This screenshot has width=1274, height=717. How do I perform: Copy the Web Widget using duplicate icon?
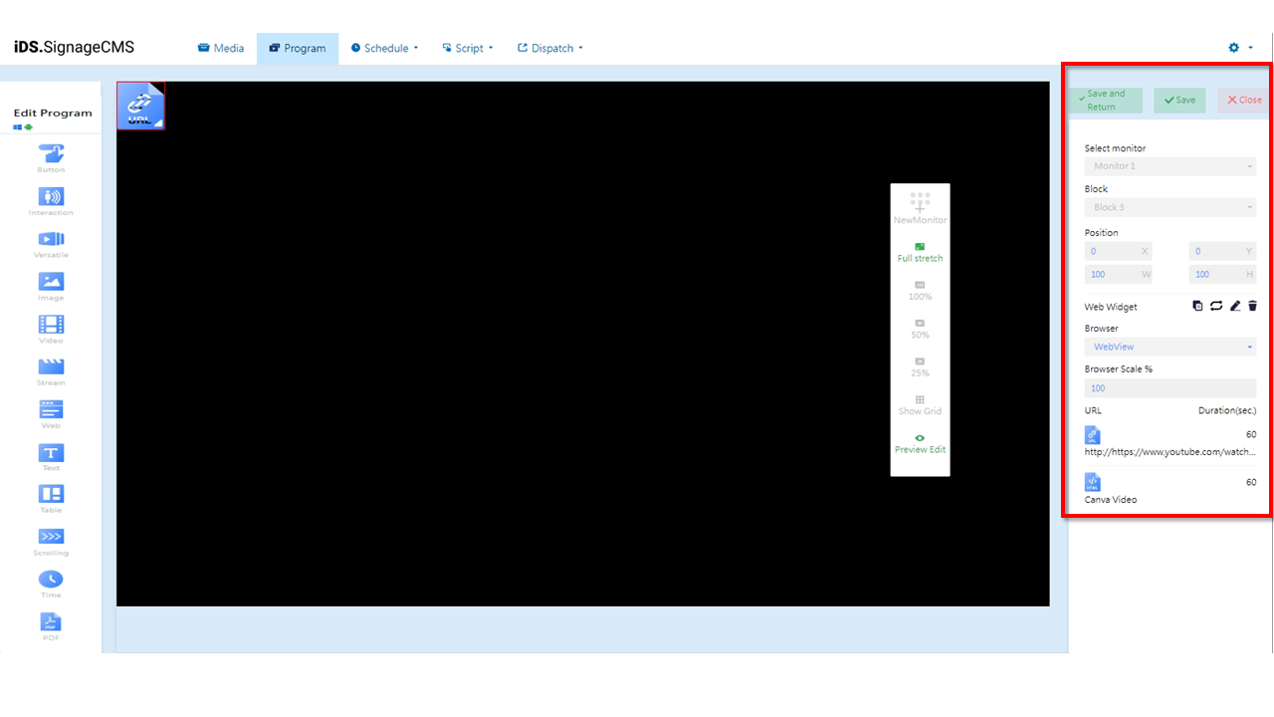(x=1197, y=306)
